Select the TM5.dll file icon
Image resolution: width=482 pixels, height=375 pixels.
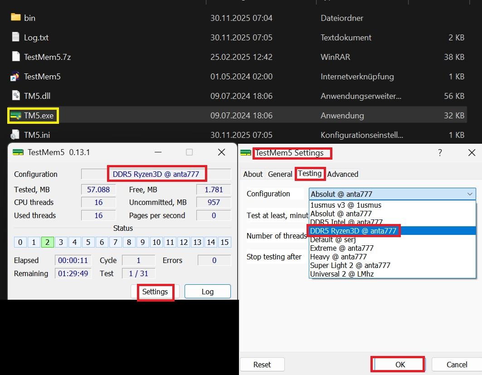coord(15,96)
